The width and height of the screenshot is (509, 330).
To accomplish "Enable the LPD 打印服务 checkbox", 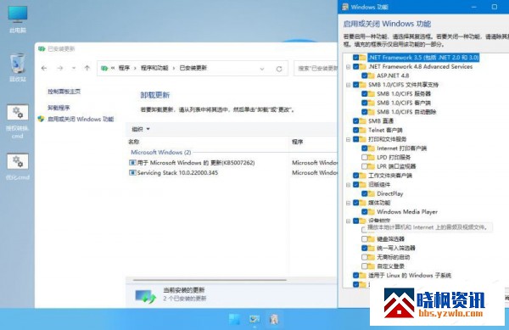I will coord(364,158).
